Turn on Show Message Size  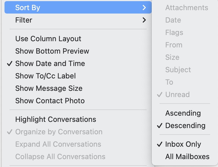(x=49, y=88)
